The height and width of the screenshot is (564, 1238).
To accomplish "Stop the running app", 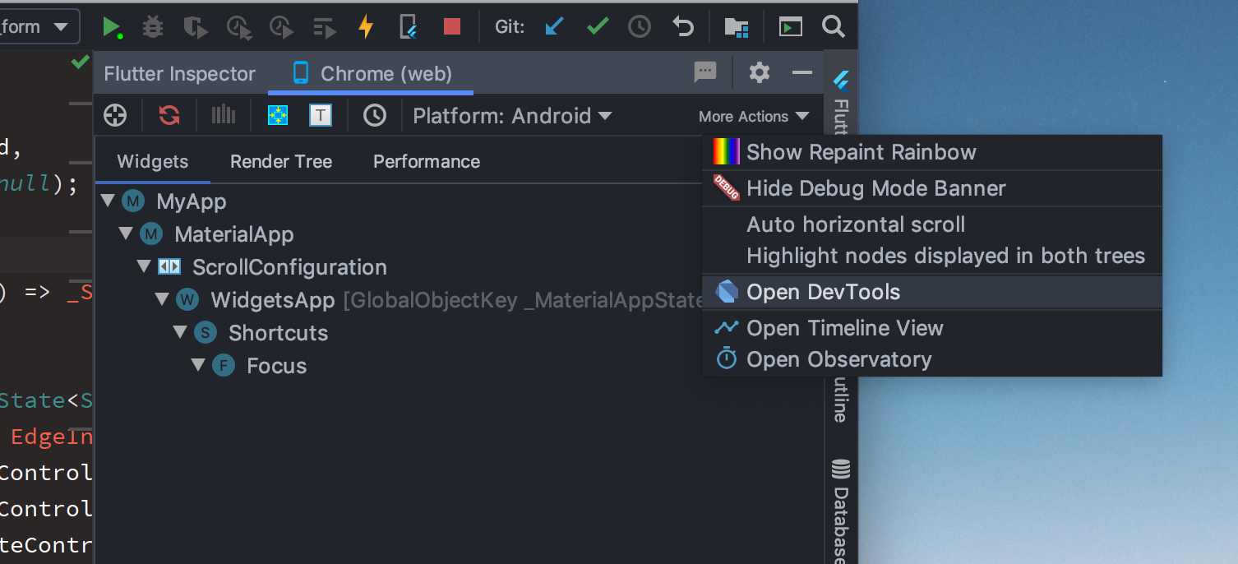I will (x=451, y=25).
